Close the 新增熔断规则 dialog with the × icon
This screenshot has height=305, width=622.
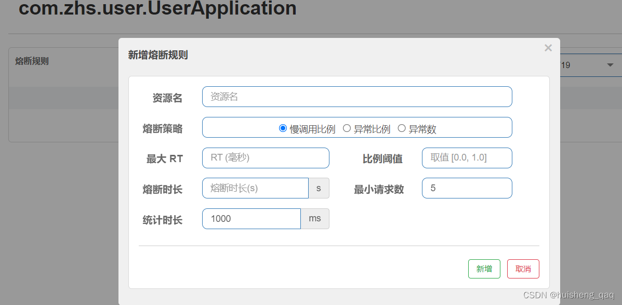[548, 48]
